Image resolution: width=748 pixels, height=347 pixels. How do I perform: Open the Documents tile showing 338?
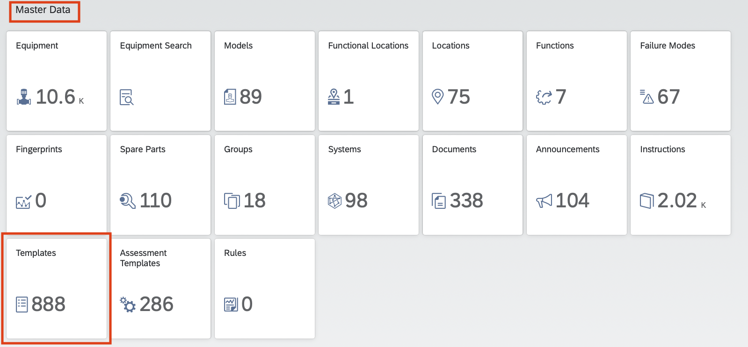tap(472, 185)
